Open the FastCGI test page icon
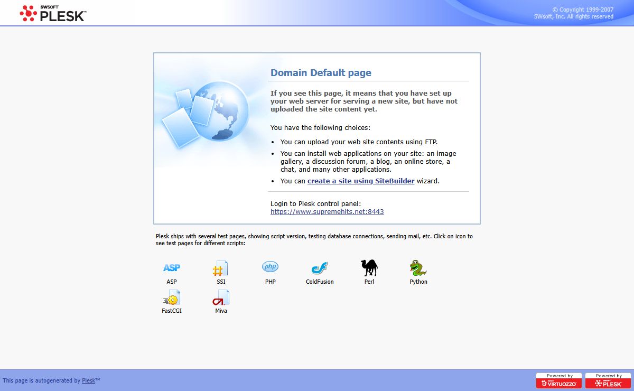 pos(172,298)
